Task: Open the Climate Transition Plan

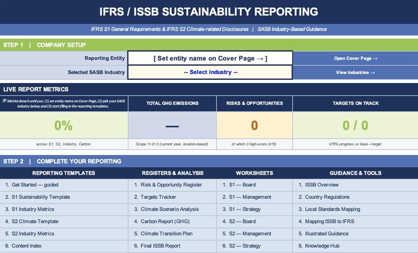Action: point(172,234)
